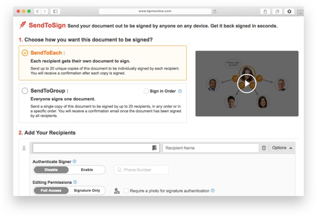Open help icon beside Editing Permissions

[x=75, y=182]
